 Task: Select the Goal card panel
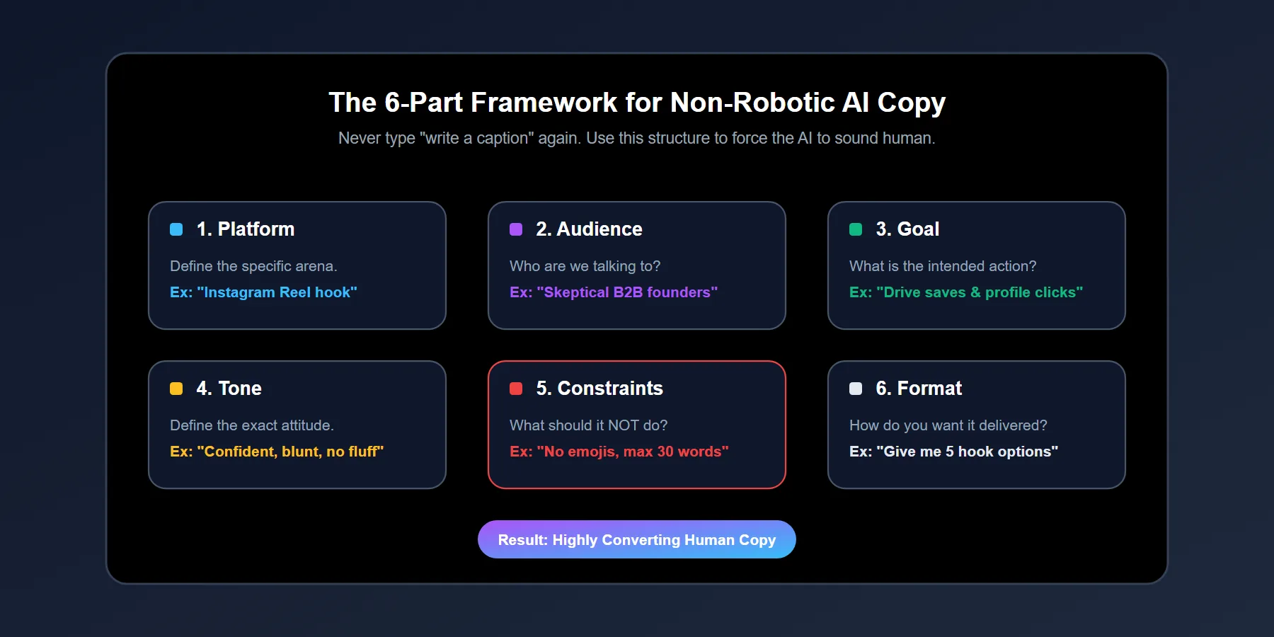976,266
